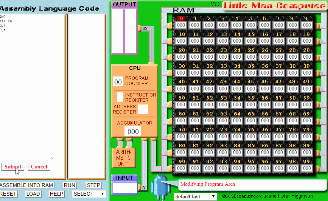This screenshot has width=328, height=201.
Task: Select RAM cell at address 69
Action: (x=307, y=121)
